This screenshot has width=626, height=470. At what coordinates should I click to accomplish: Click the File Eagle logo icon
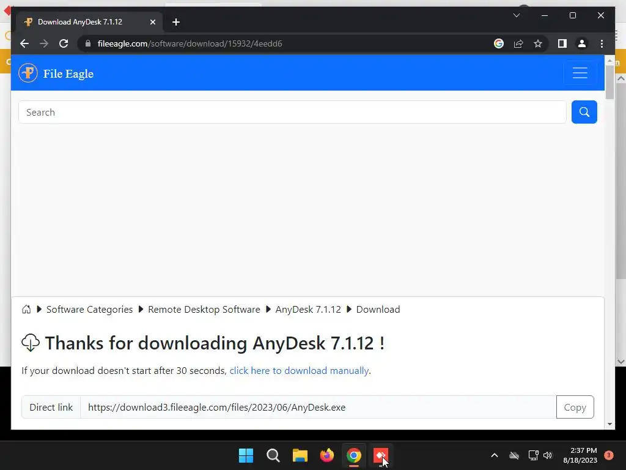click(x=28, y=73)
